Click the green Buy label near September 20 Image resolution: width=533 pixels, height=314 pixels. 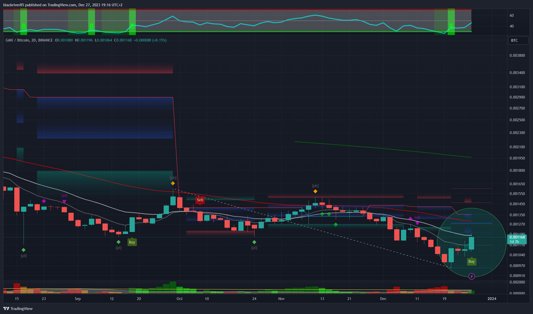pos(132,242)
